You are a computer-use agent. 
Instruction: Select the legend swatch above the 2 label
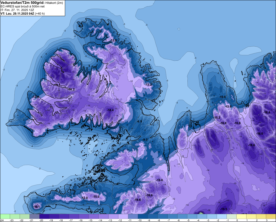tap(261, 216)
